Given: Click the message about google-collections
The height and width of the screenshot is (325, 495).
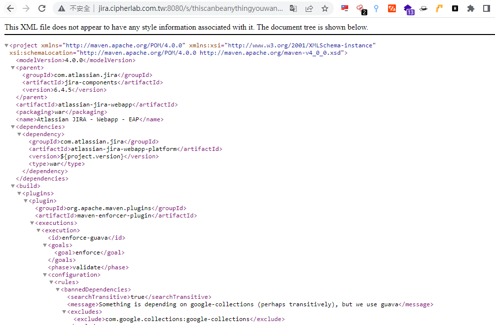Looking at the screenshot, I should (248, 304).
